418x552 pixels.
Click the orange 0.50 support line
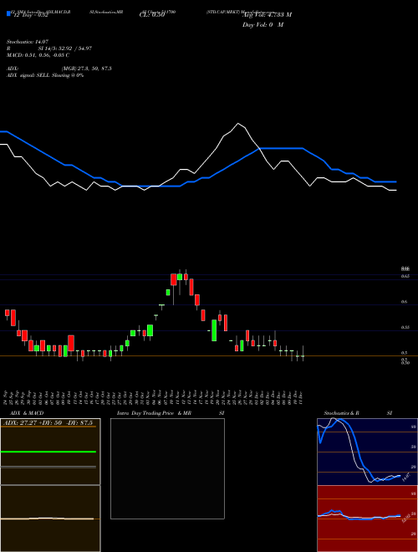click(x=209, y=356)
